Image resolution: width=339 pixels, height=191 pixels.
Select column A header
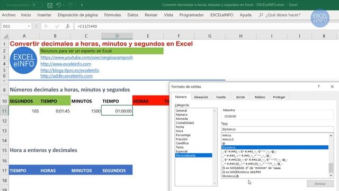click(x=24, y=36)
